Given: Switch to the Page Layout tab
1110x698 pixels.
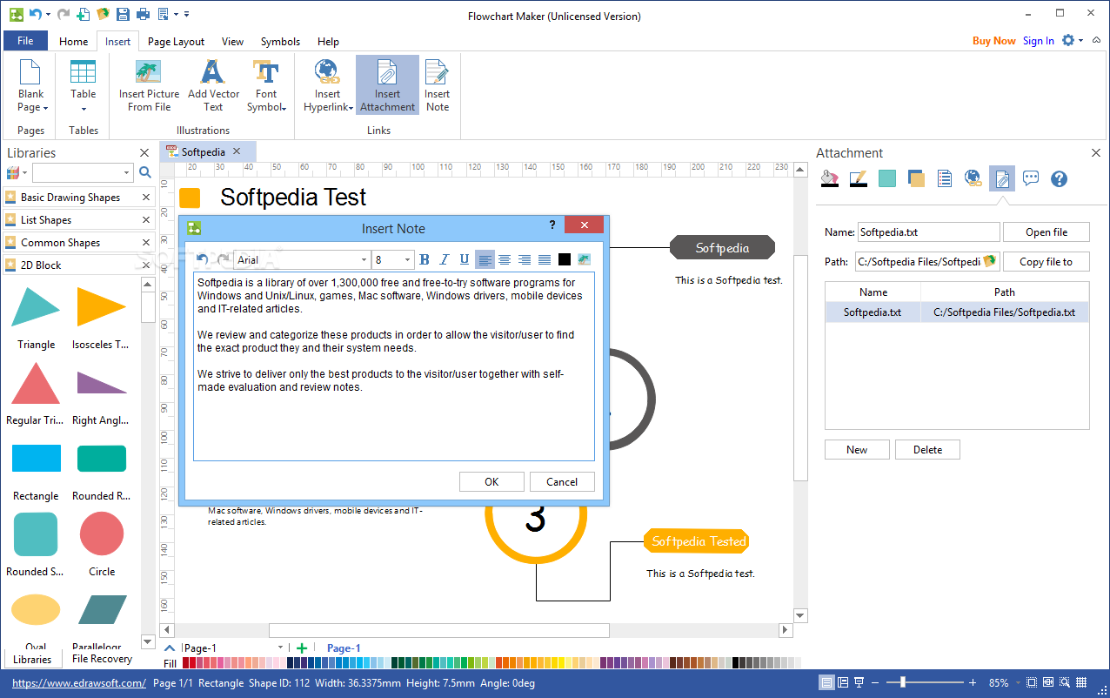Looking at the screenshot, I should pos(176,42).
